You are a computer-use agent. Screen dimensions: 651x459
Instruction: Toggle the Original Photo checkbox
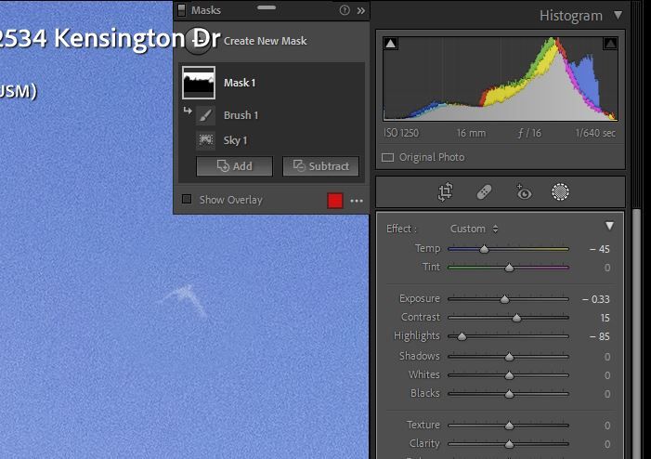pos(388,157)
